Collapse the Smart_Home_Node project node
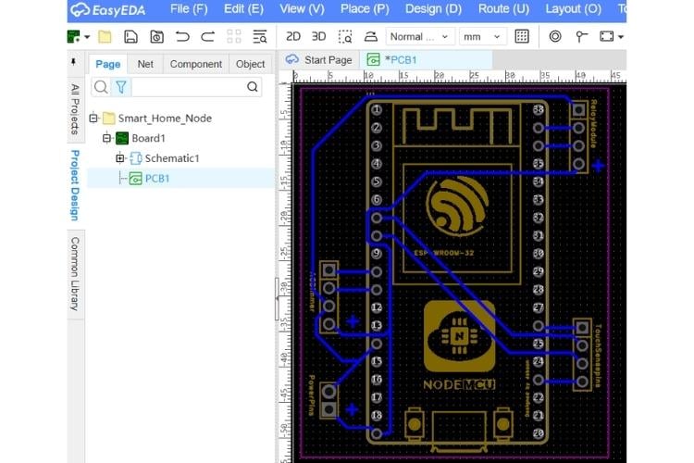 tap(93, 119)
